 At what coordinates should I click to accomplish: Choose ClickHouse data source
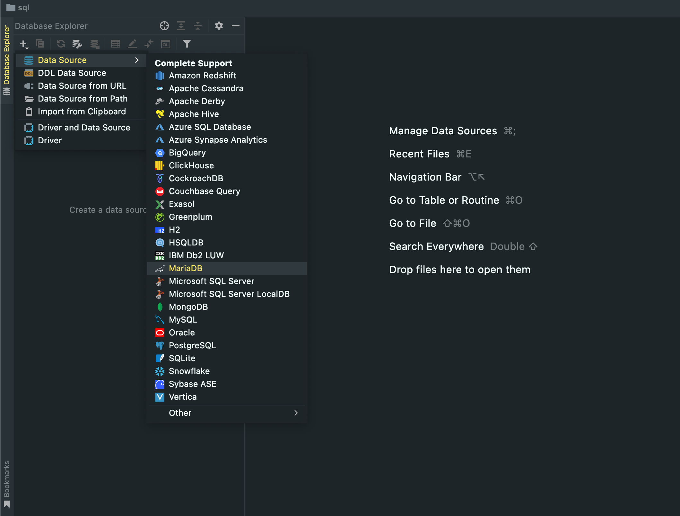(227, 165)
